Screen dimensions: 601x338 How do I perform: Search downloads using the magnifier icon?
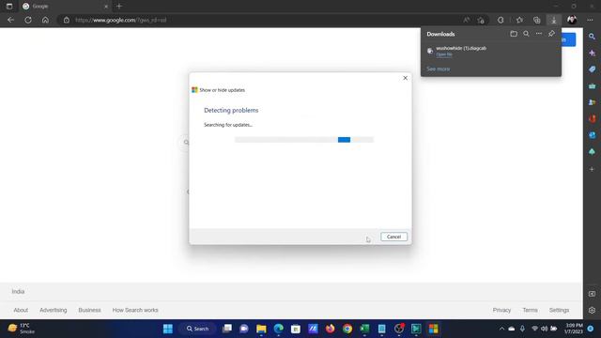[x=526, y=34]
